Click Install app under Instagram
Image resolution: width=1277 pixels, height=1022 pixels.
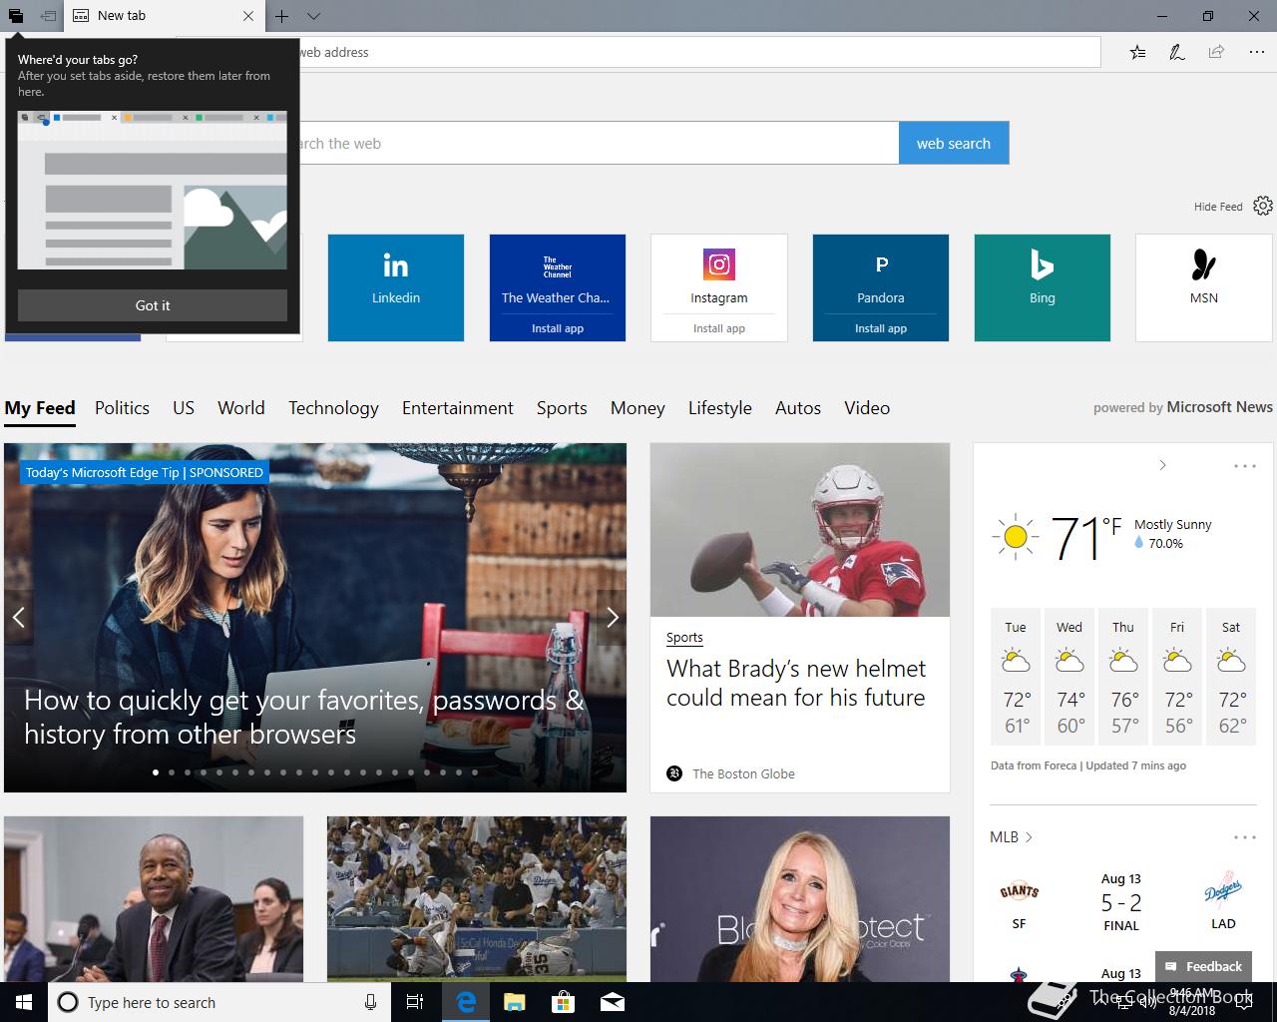(x=719, y=328)
